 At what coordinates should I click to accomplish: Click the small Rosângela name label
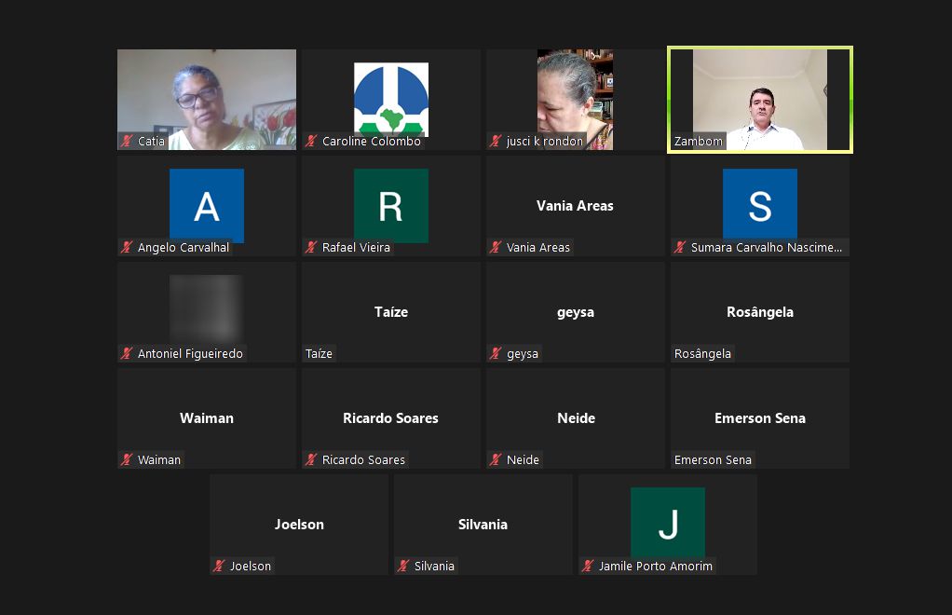click(x=702, y=354)
